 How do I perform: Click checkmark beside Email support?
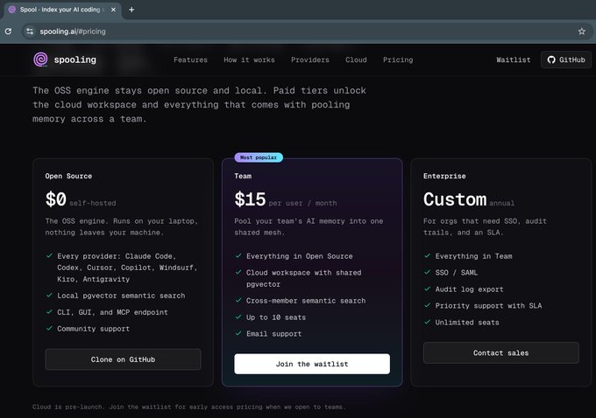click(x=238, y=333)
